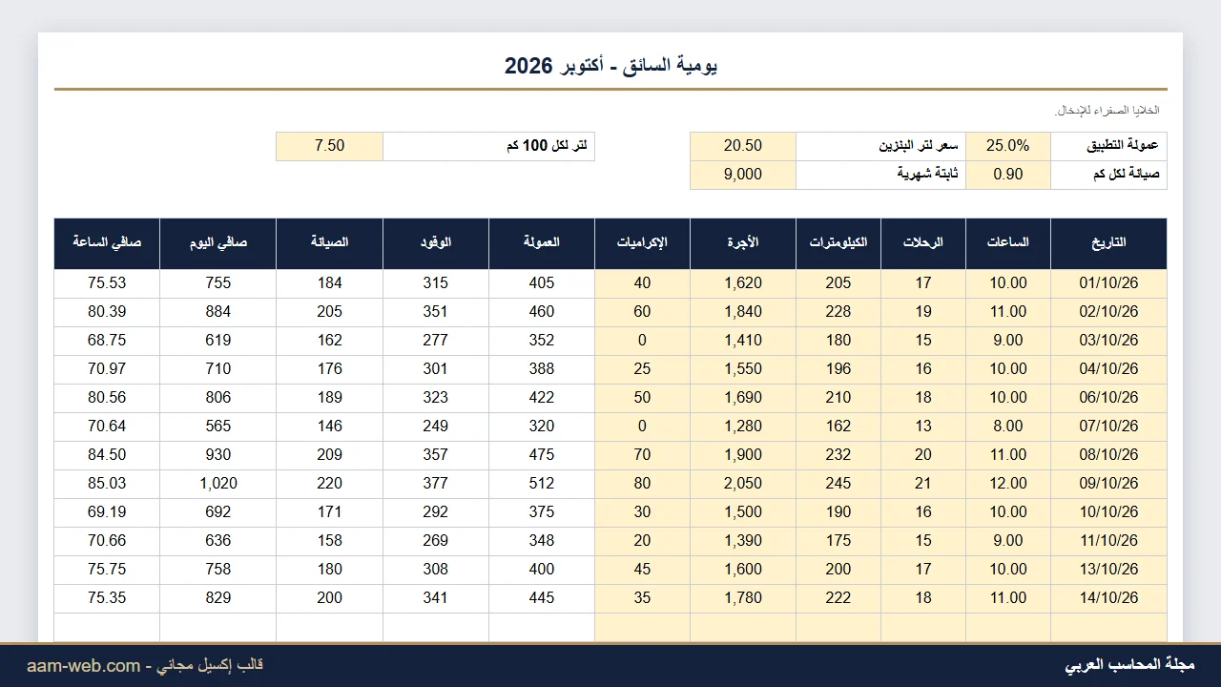Image resolution: width=1221 pixels, height=687 pixels.
Task: Click the صافي الساعة column header
Action: coord(107,243)
